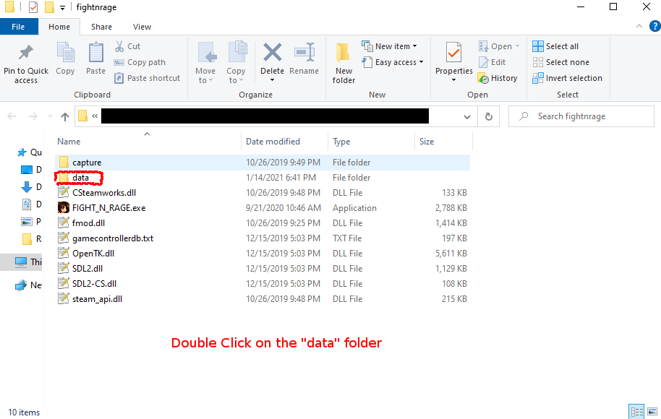This screenshot has width=661, height=419.
Task: Open the Move to menu
Action: point(205,62)
